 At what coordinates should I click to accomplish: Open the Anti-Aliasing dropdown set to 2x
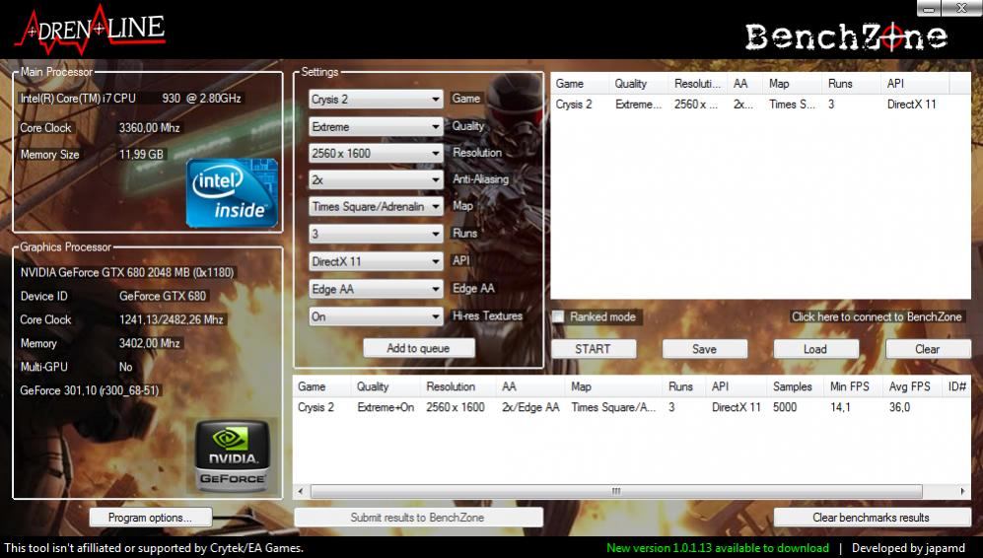[376, 180]
